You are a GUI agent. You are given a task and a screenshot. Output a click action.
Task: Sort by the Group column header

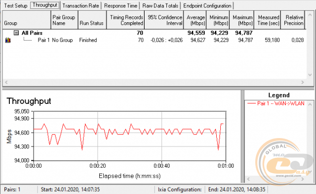coord(26,20)
